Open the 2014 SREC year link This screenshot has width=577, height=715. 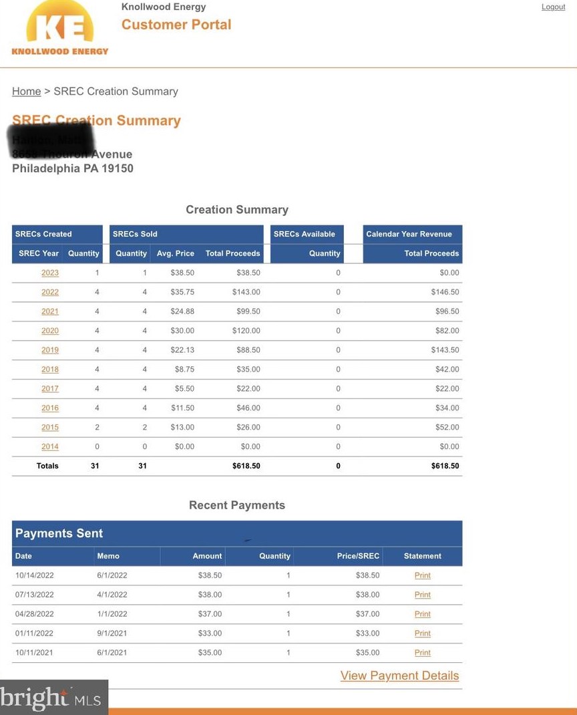click(50, 447)
